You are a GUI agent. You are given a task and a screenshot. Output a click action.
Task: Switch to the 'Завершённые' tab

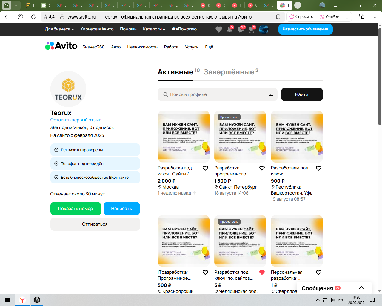point(229,72)
